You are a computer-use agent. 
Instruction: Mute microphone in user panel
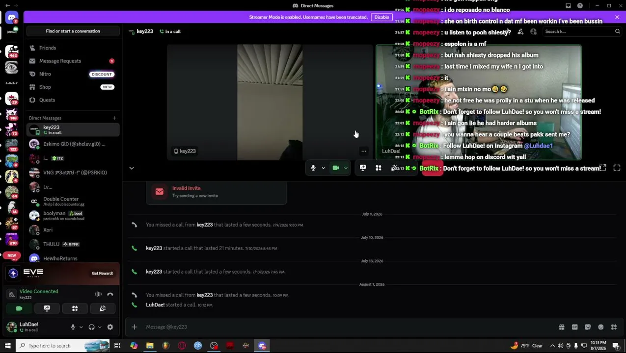coord(73,327)
